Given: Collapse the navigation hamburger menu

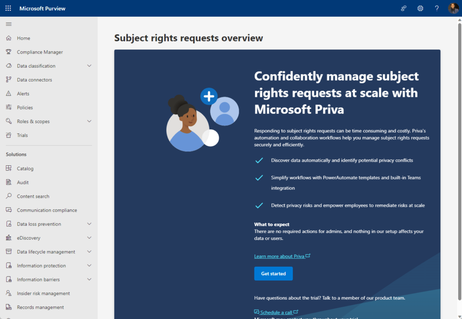Looking at the screenshot, I should point(9,24).
